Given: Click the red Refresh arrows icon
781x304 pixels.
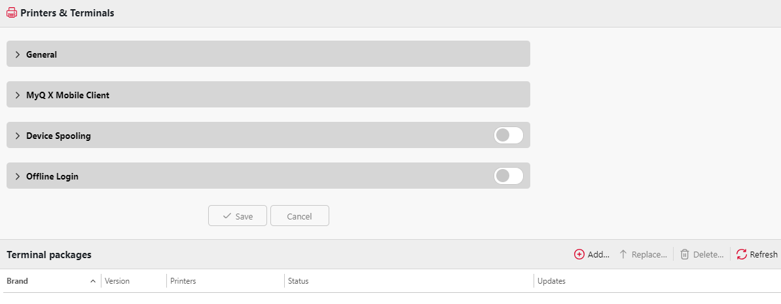Looking at the screenshot, I should (741, 254).
